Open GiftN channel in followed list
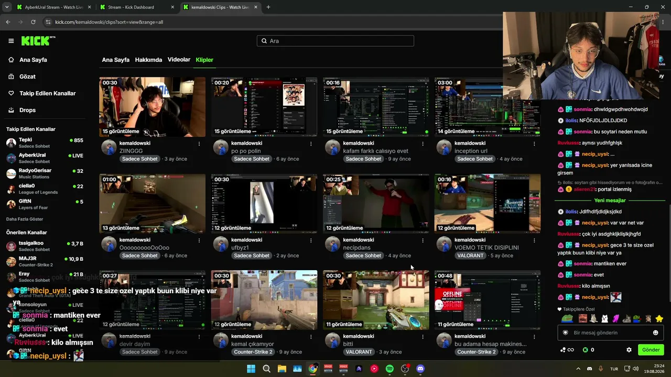671x377 pixels. coord(45,204)
